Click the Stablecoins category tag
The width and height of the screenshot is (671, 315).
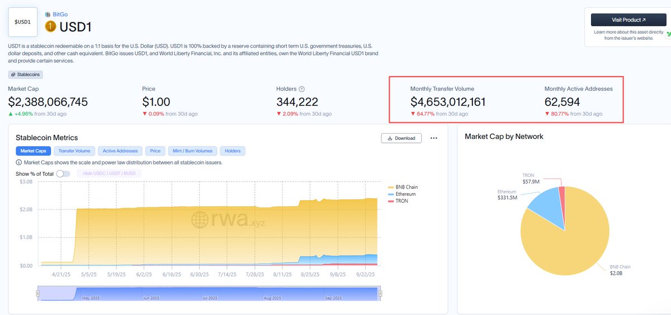point(26,74)
